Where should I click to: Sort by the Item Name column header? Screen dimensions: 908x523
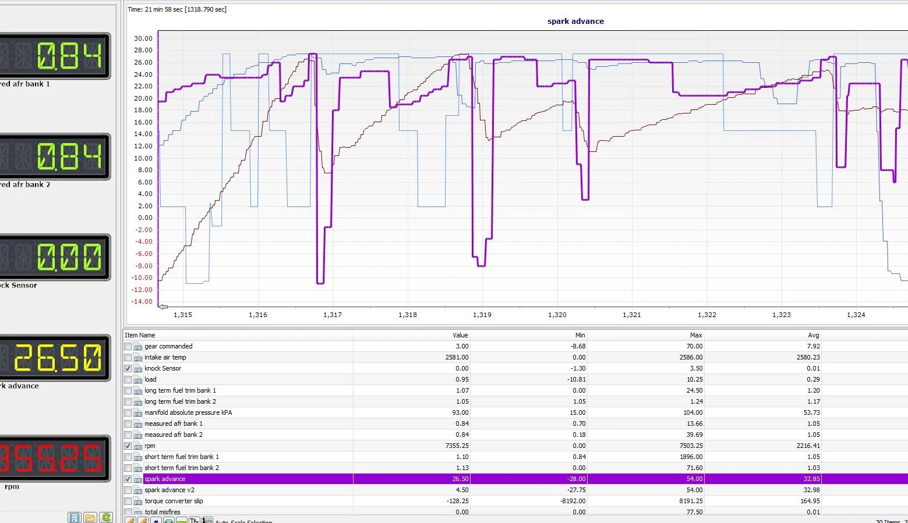(x=140, y=335)
